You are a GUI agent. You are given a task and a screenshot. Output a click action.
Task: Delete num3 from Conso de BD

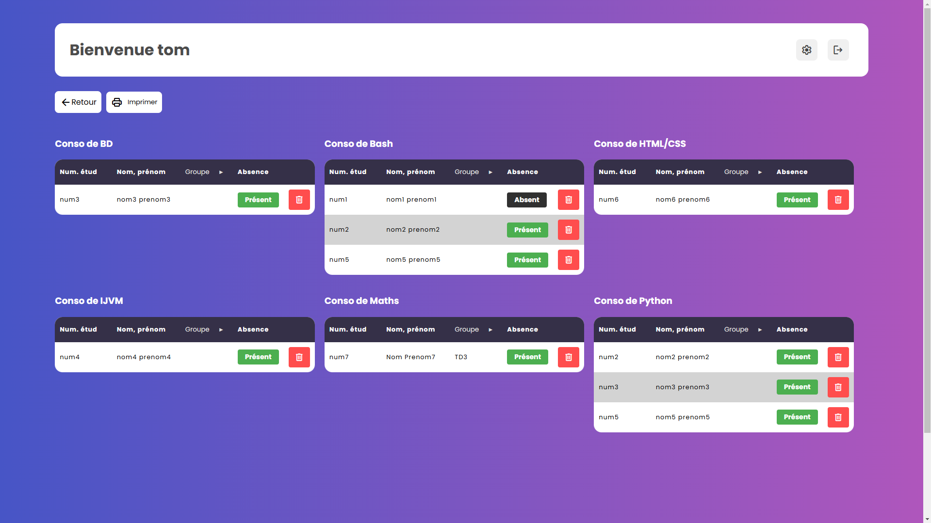(x=299, y=200)
